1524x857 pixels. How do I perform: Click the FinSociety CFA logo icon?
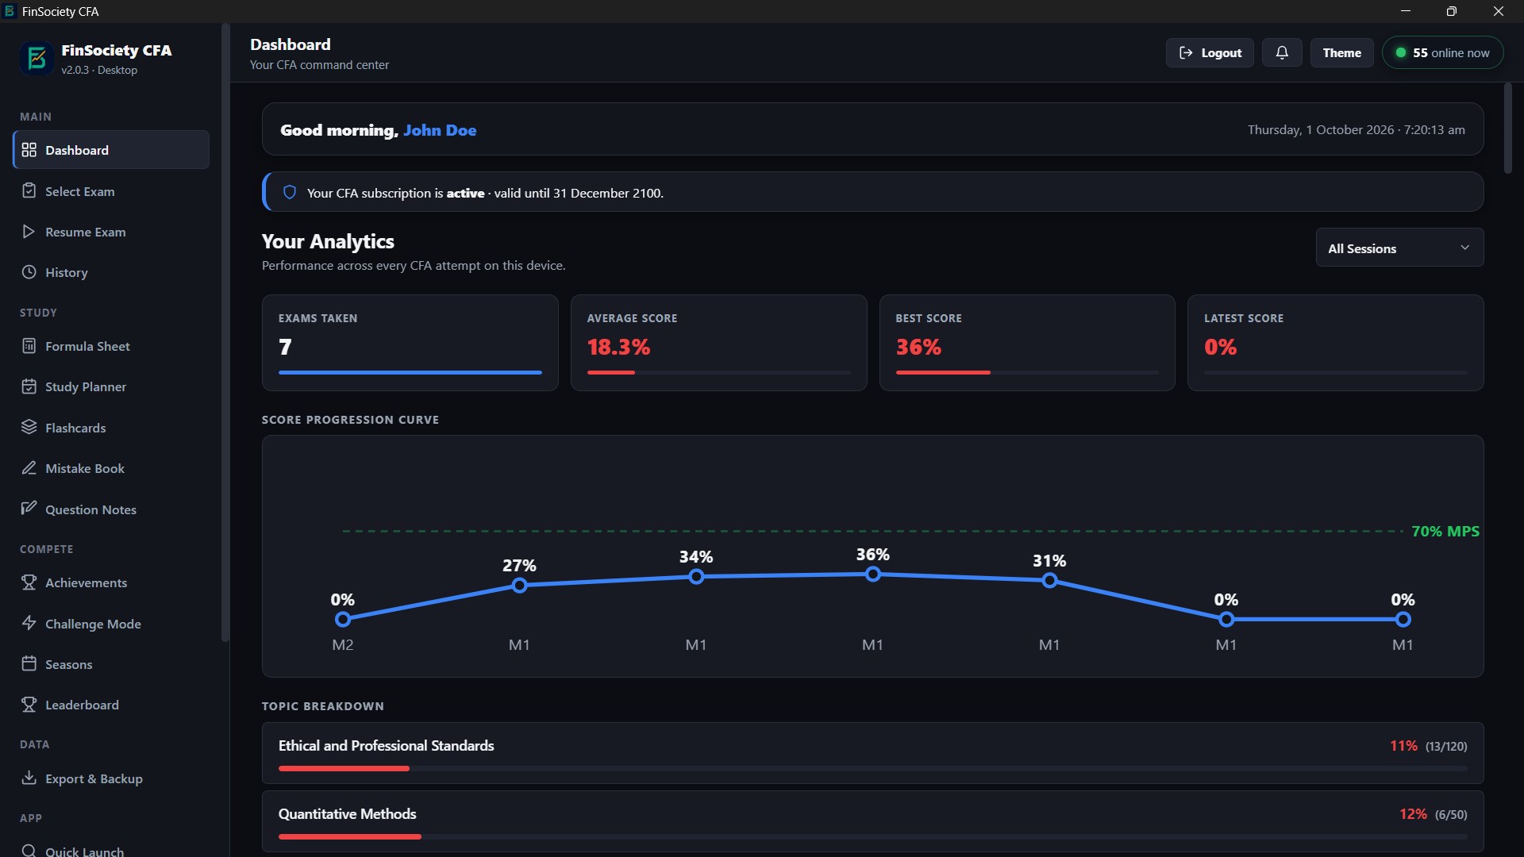tap(37, 59)
